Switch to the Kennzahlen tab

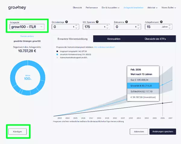pos(114,39)
